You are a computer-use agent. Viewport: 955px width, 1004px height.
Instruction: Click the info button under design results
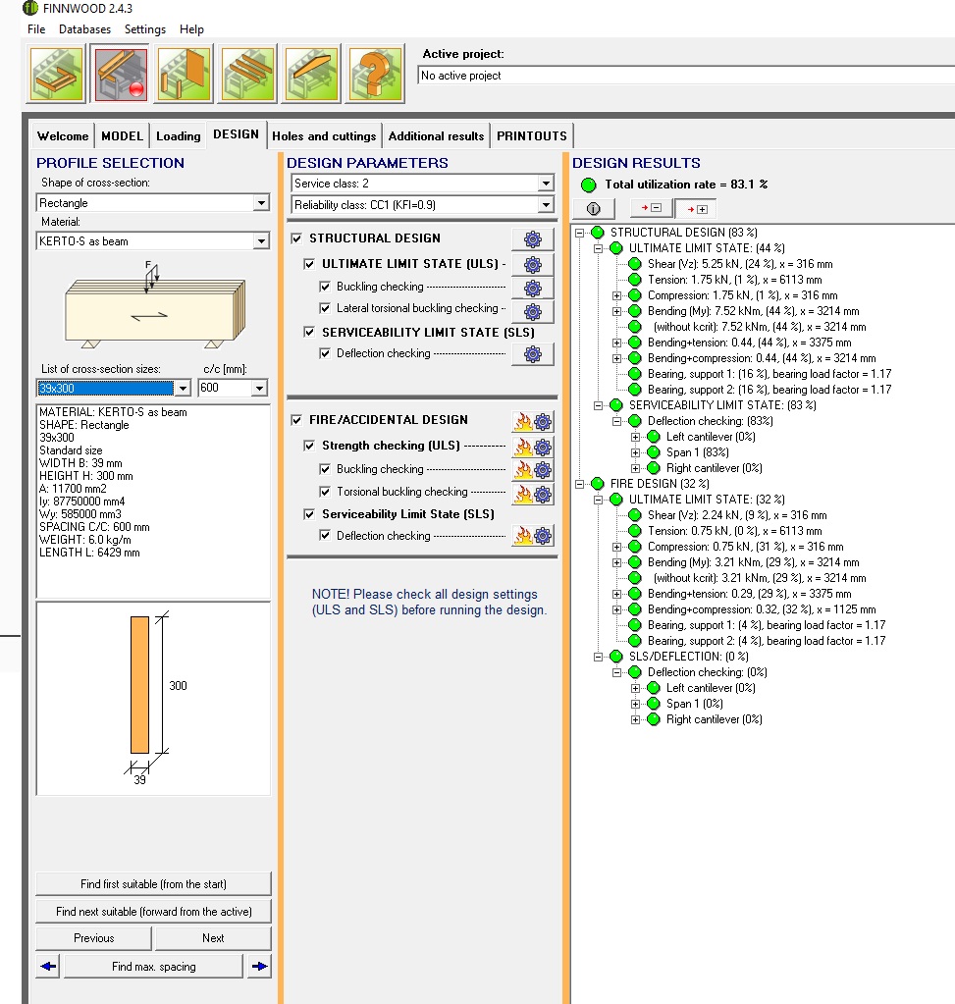pos(594,209)
